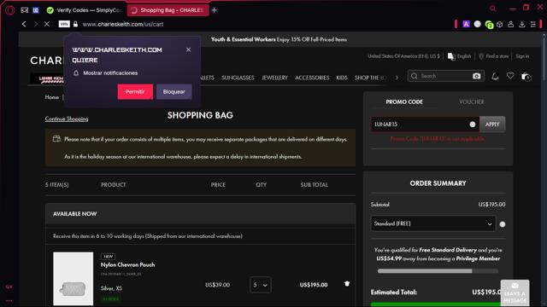The image size is (547, 307).
Task: Click the Apply promo code button
Action: pos(492,125)
